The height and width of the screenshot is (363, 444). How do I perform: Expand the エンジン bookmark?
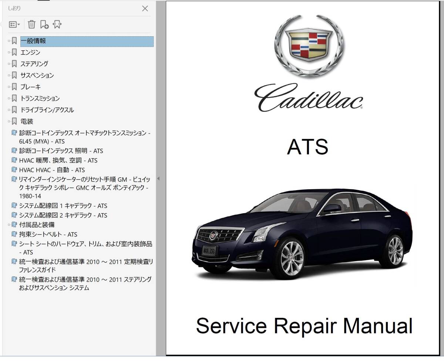[9, 53]
